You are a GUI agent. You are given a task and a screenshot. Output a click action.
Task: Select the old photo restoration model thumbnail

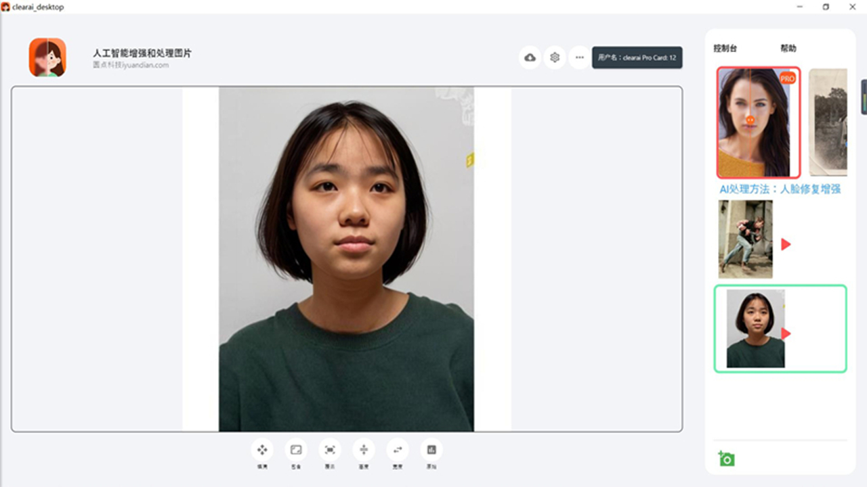pyautogui.click(x=828, y=122)
